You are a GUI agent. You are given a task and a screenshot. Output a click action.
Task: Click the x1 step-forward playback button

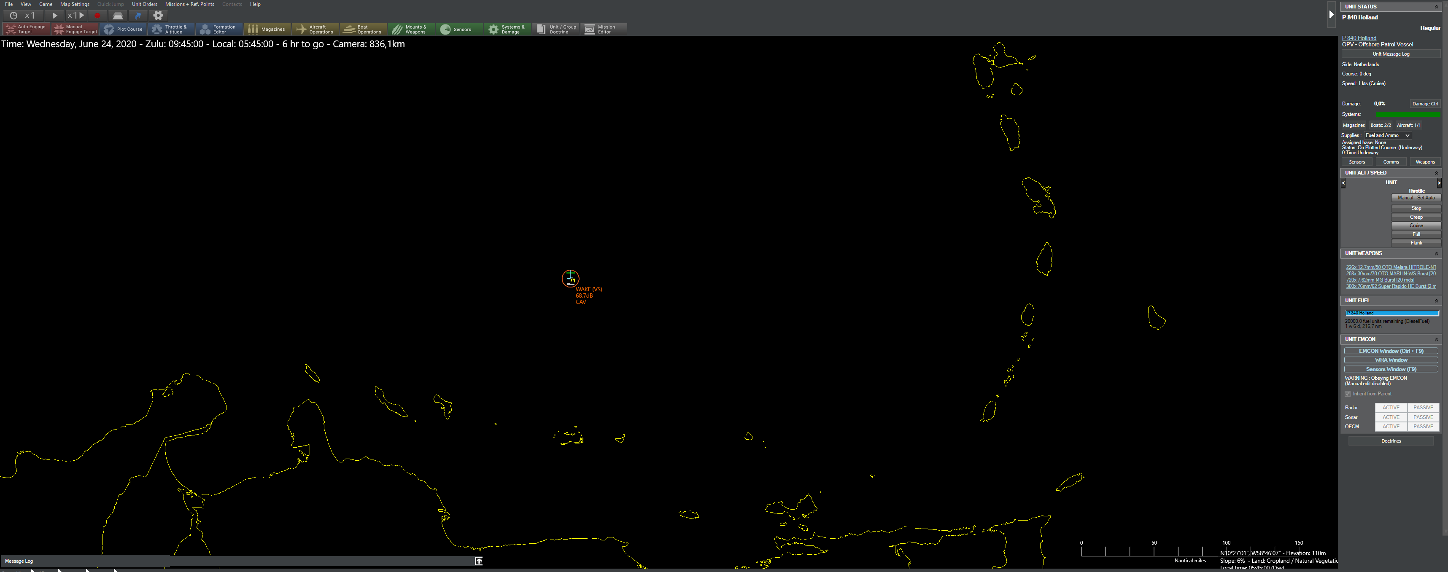pos(76,16)
